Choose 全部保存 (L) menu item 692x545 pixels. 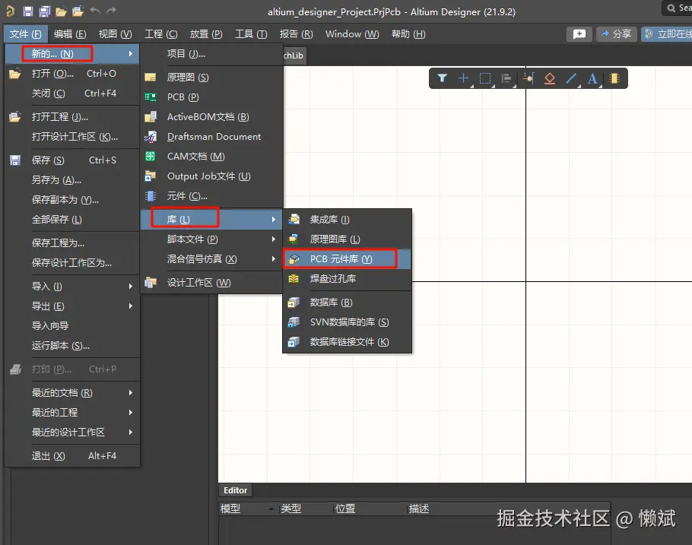pyautogui.click(x=72, y=220)
